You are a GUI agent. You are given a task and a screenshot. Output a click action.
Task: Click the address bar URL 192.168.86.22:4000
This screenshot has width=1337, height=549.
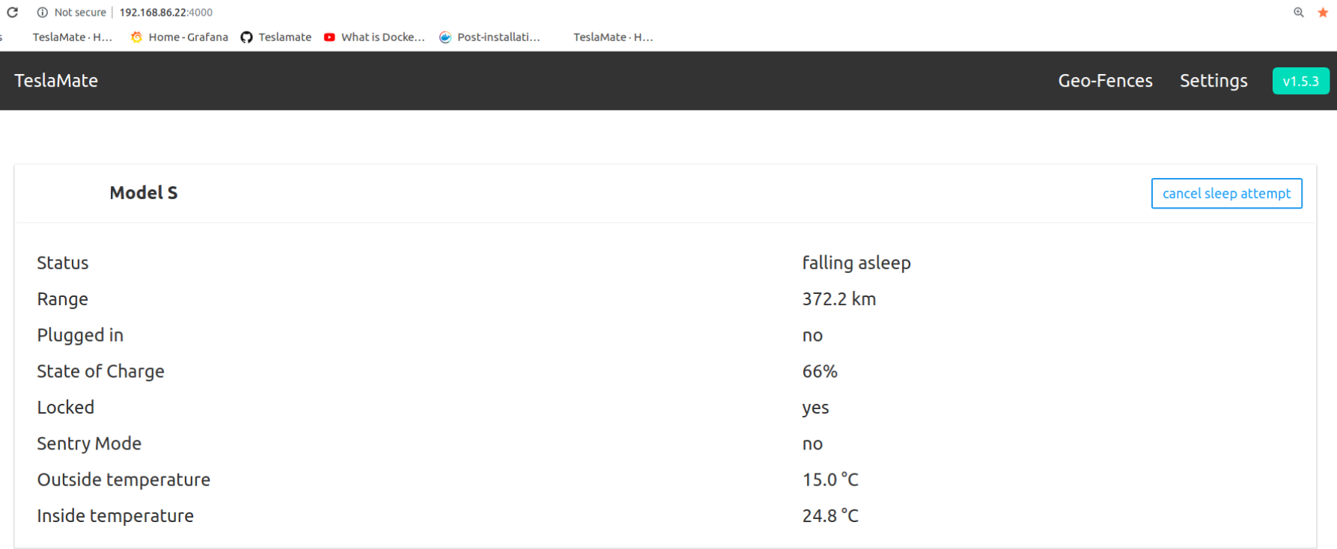coord(166,12)
